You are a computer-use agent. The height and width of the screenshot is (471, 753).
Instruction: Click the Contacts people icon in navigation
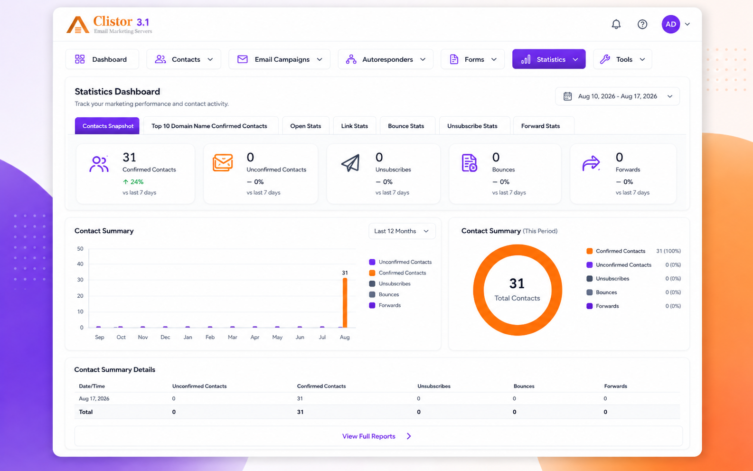click(x=160, y=59)
